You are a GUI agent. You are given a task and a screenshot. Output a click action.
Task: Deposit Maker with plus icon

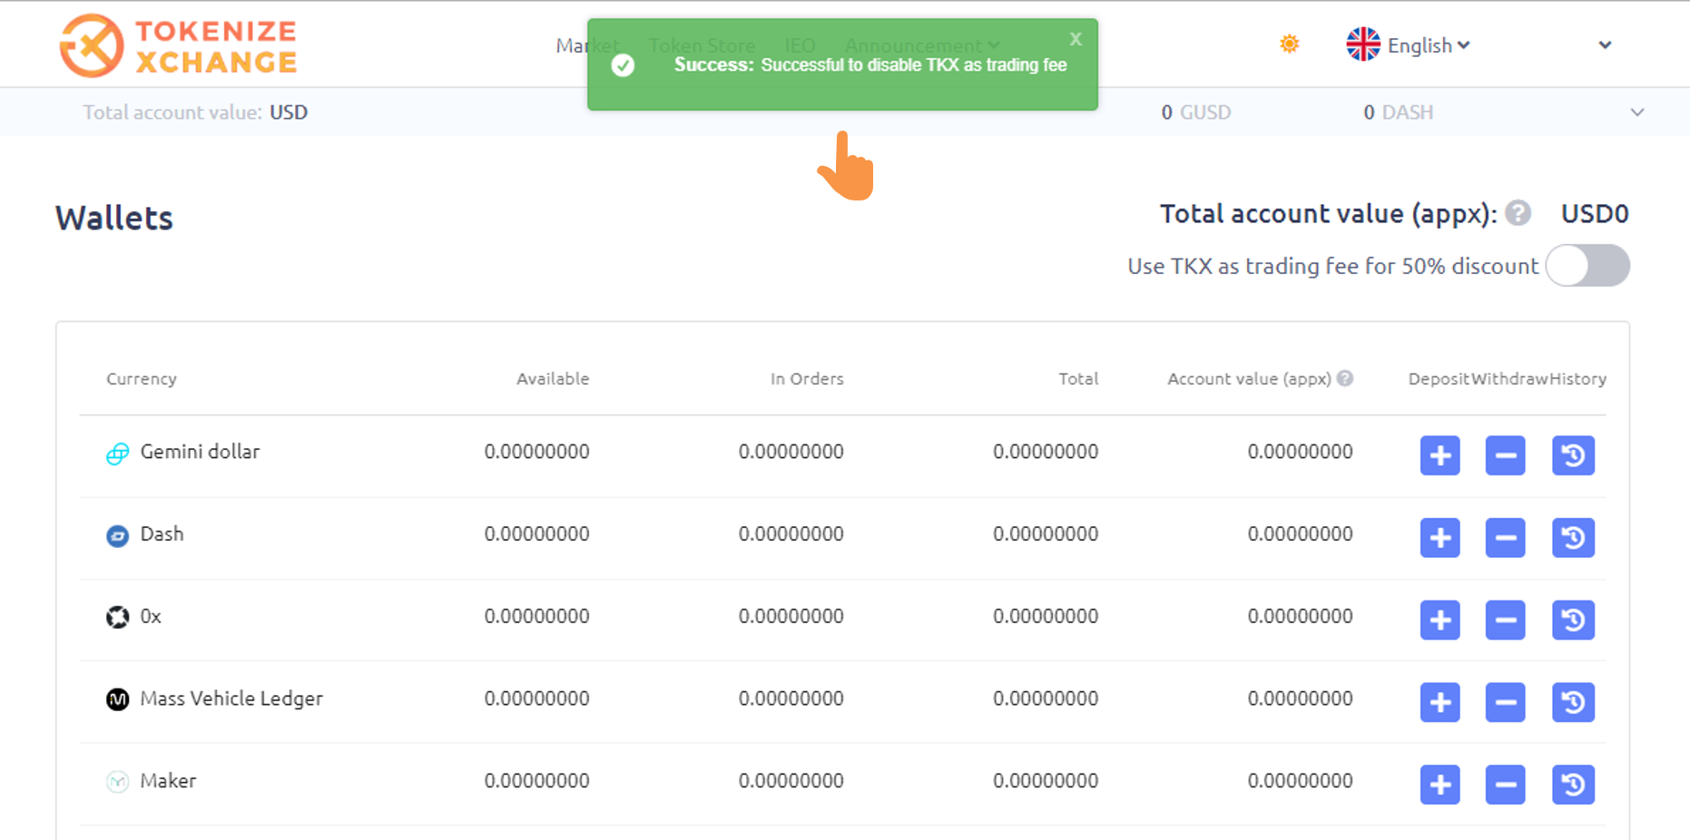[1439, 785]
